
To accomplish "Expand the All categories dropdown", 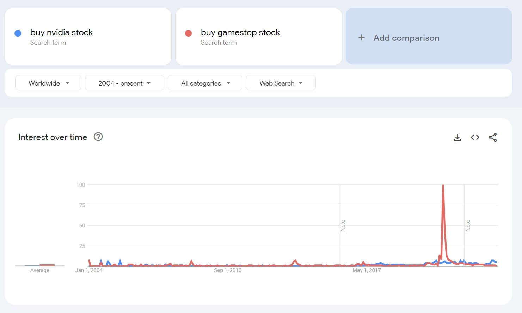I will click(205, 83).
